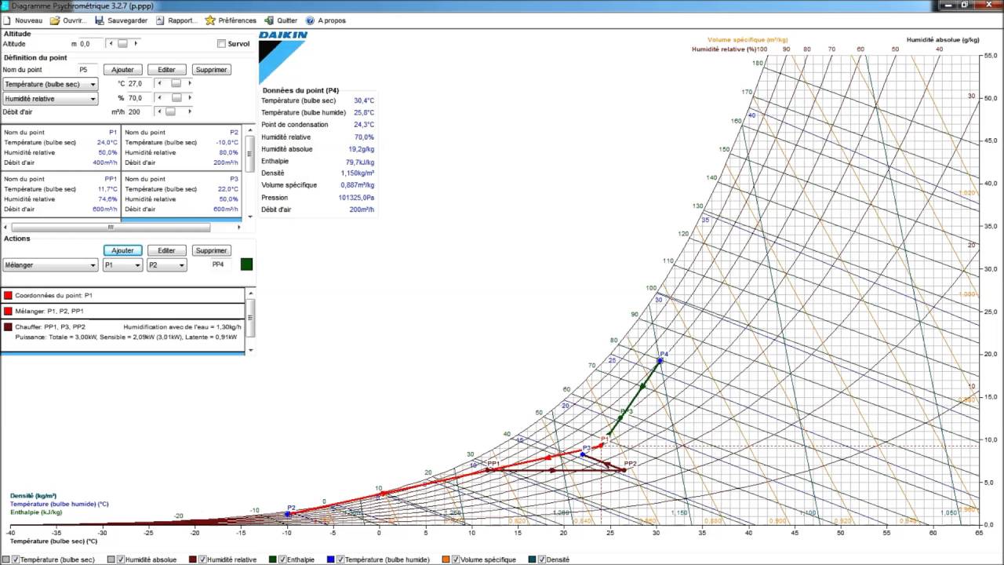Screen dimensions: 1004x565
Task: Click the temperature slider left arrow
Action: [x=160, y=83]
